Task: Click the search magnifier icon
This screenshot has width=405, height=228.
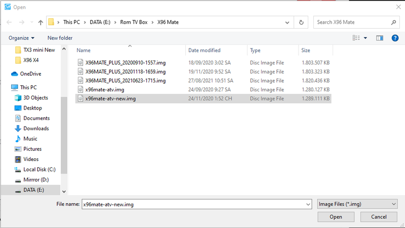Action: click(x=394, y=22)
